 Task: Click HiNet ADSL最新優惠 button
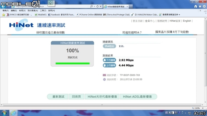(138, 97)
